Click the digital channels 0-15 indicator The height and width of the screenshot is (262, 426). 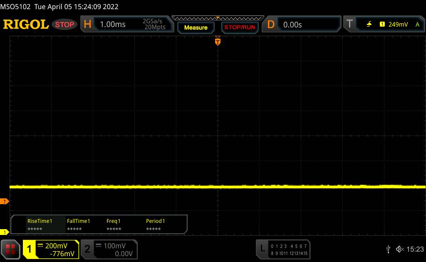tap(289, 250)
